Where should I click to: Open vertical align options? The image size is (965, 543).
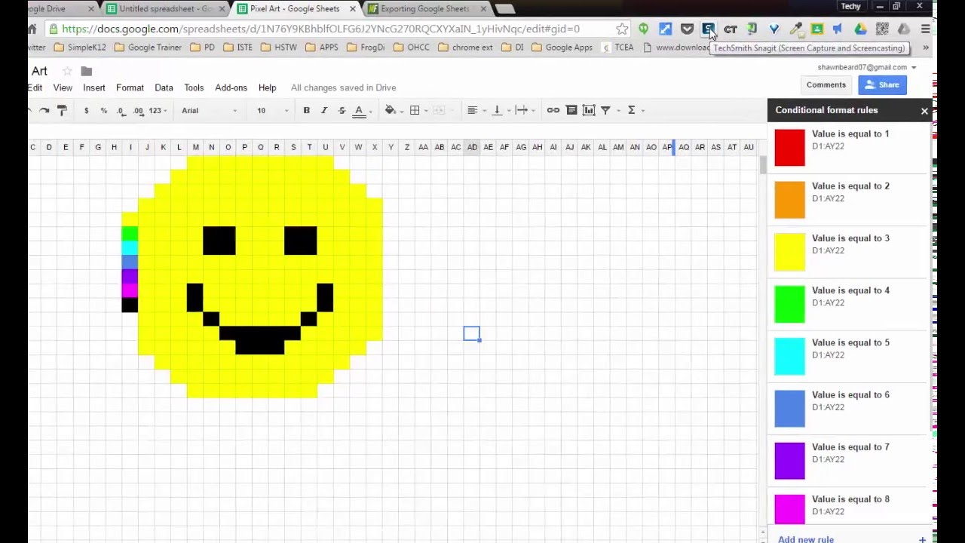click(x=497, y=111)
